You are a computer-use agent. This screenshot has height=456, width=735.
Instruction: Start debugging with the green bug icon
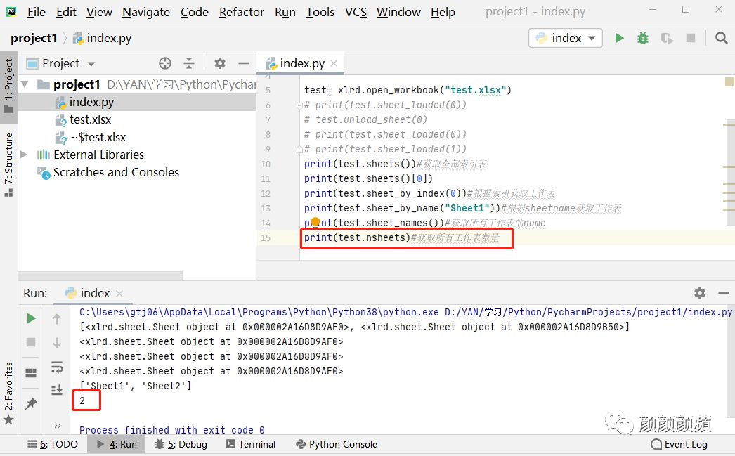pos(643,38)
